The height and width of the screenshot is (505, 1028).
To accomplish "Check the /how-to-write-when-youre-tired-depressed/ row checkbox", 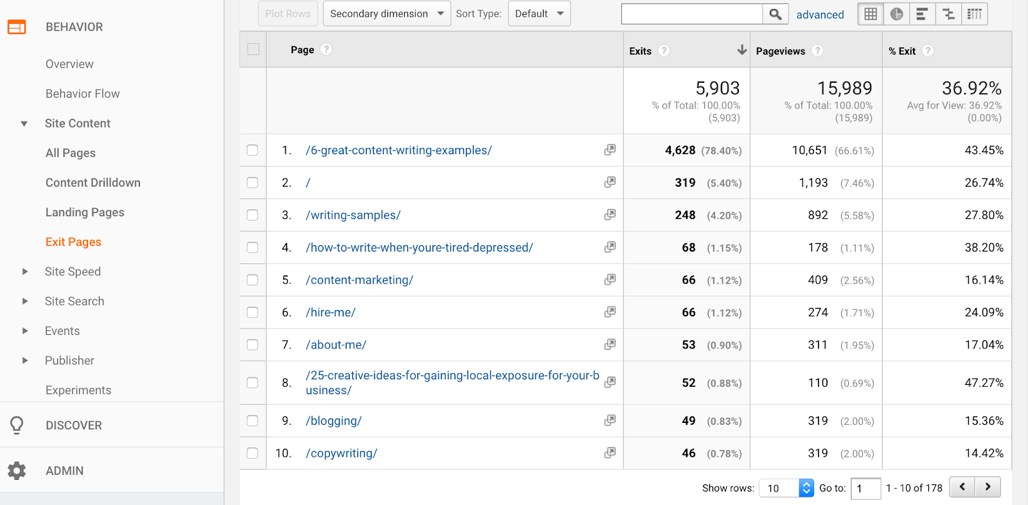I will [x=253, y=248].
